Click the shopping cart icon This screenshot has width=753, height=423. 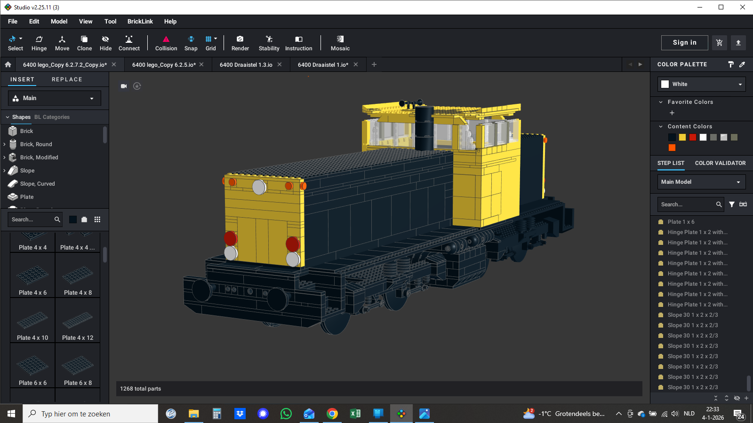pyautogui.click(x=719, y=43)
